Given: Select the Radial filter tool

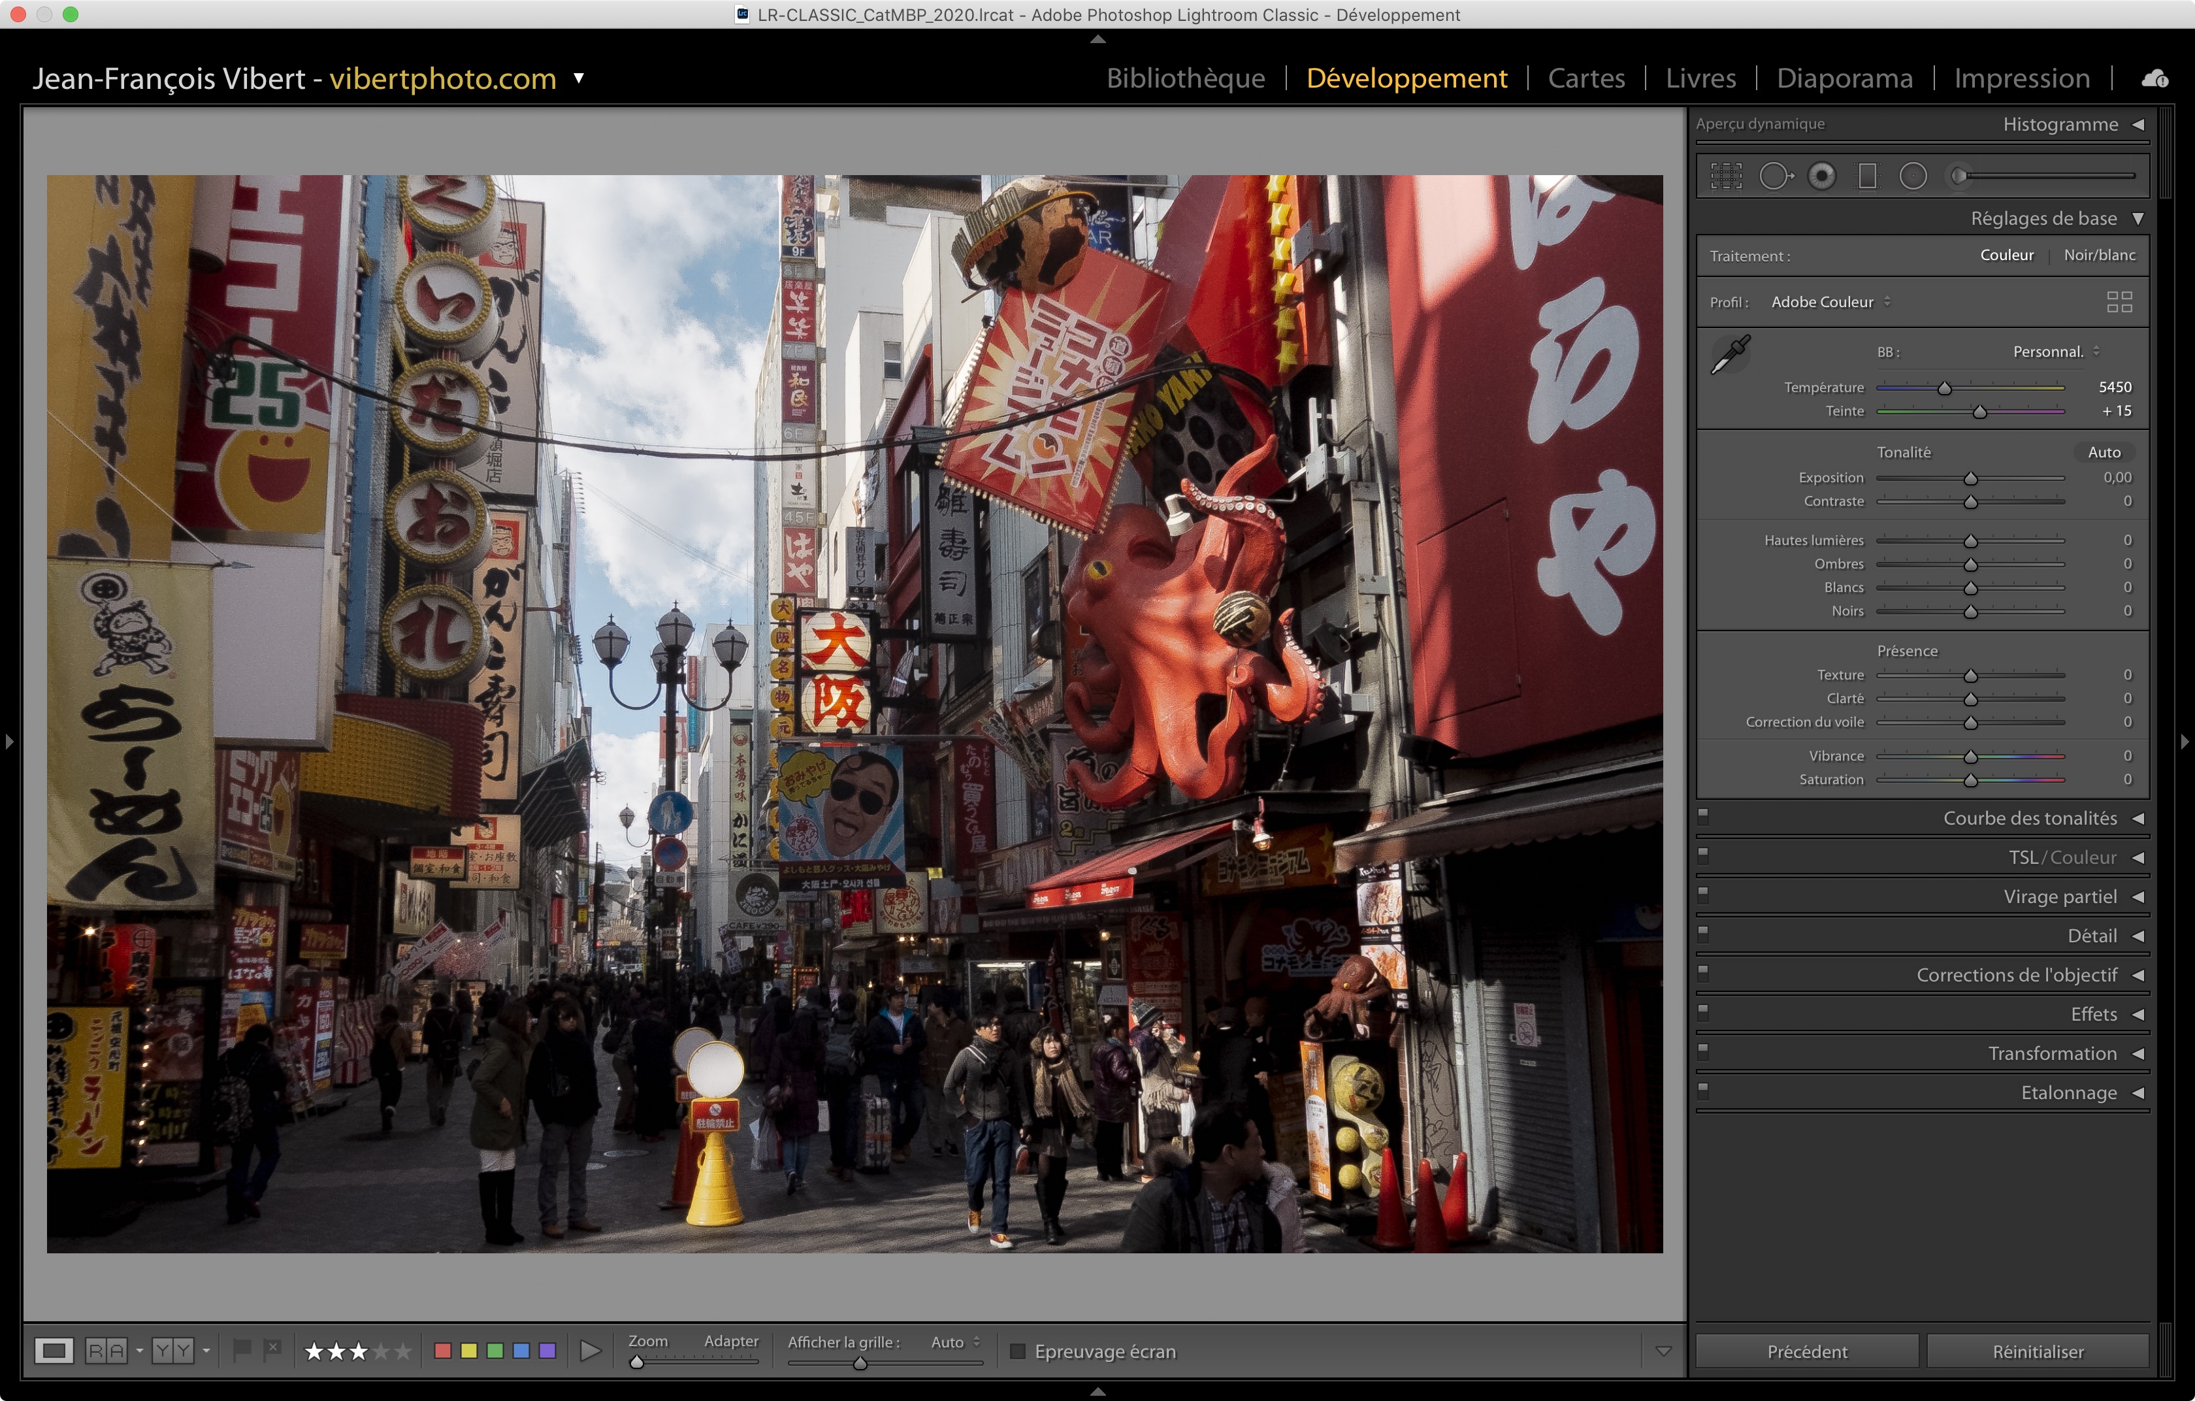Looking at the screenshot, I should coord(1912,176).
